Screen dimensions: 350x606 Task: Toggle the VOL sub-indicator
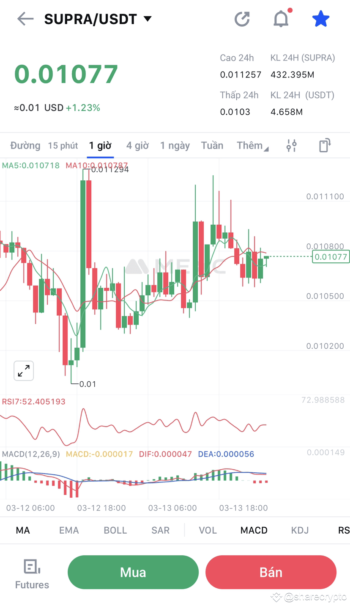(x=208, y=530)
